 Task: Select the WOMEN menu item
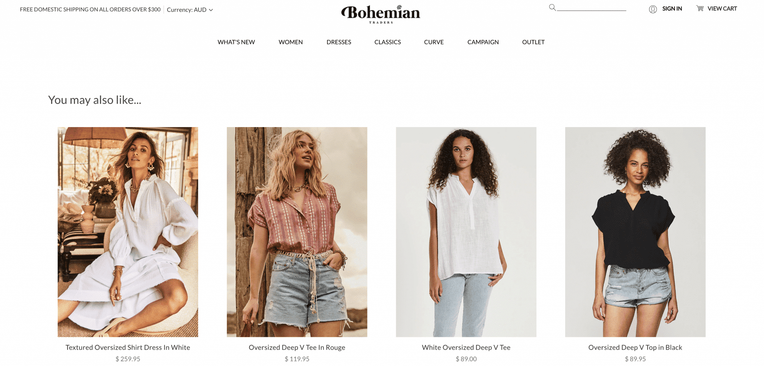pos(291,42)
